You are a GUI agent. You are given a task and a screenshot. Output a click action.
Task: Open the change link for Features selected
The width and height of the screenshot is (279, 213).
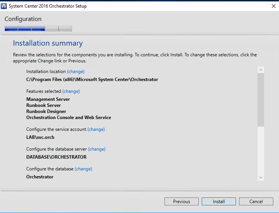[71, 91]
